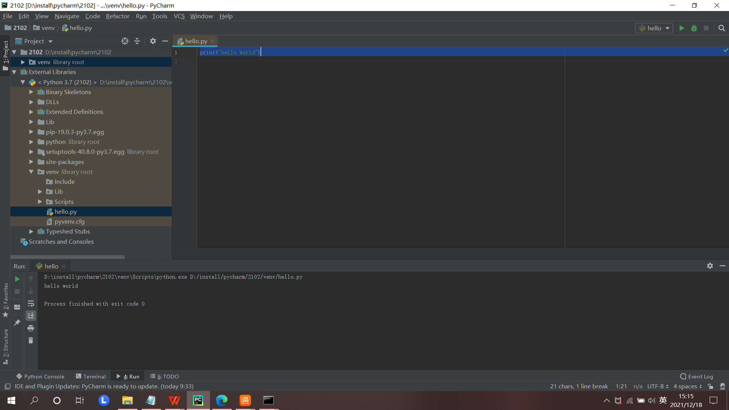The width and height of the screenshot is (729, 410).
Task: Rerun hello with Run panel play icon
Action: pyautogui.click(x=17, y=279)
